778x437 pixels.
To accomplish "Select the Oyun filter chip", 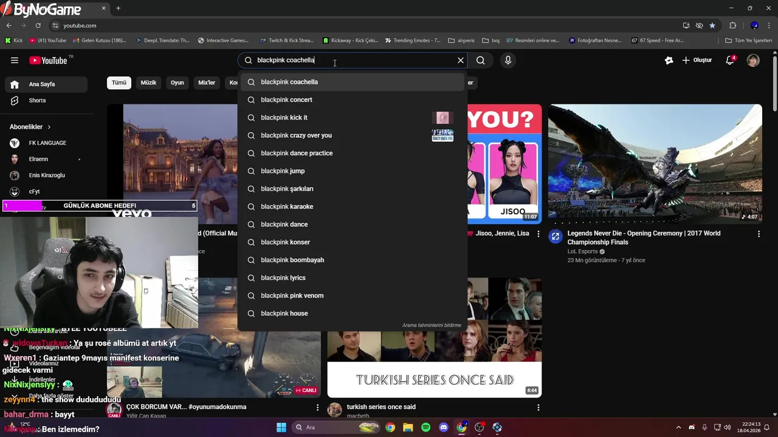I will tap(177, 83).
